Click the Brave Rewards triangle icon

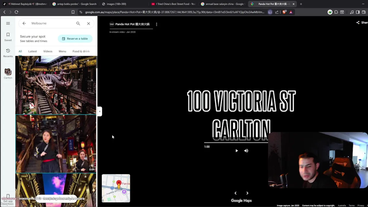click(x=291, y=12)
